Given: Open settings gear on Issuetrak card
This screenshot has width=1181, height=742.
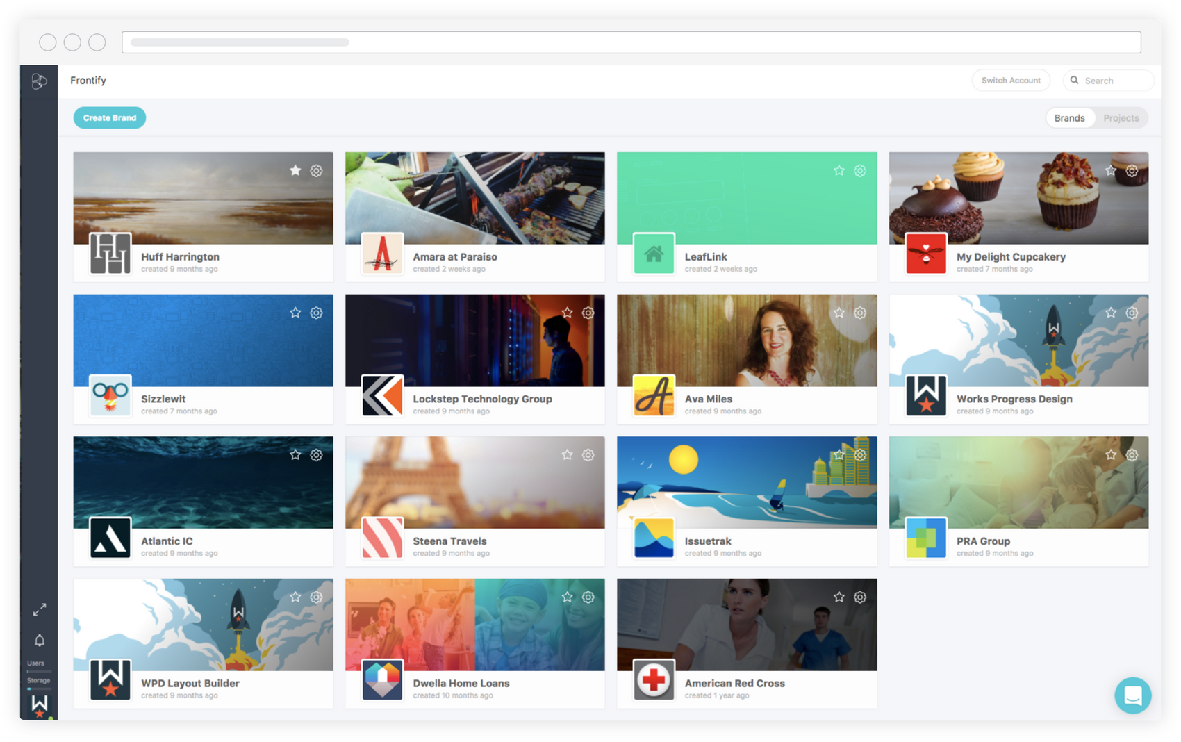Looking at the screenshot, I should 860,455.
